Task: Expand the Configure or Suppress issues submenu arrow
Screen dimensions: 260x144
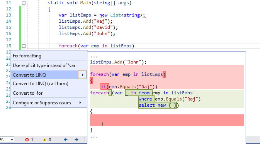Action: point(80,103)
